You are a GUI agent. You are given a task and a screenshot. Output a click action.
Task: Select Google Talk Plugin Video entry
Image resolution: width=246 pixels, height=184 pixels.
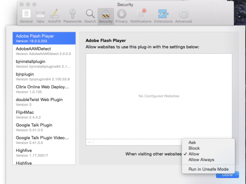coord(44,140)
